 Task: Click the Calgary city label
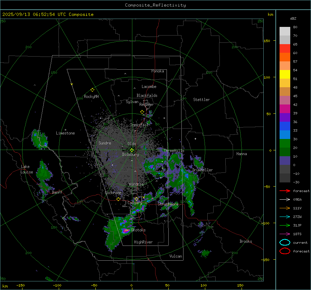(x=135, y=203)
